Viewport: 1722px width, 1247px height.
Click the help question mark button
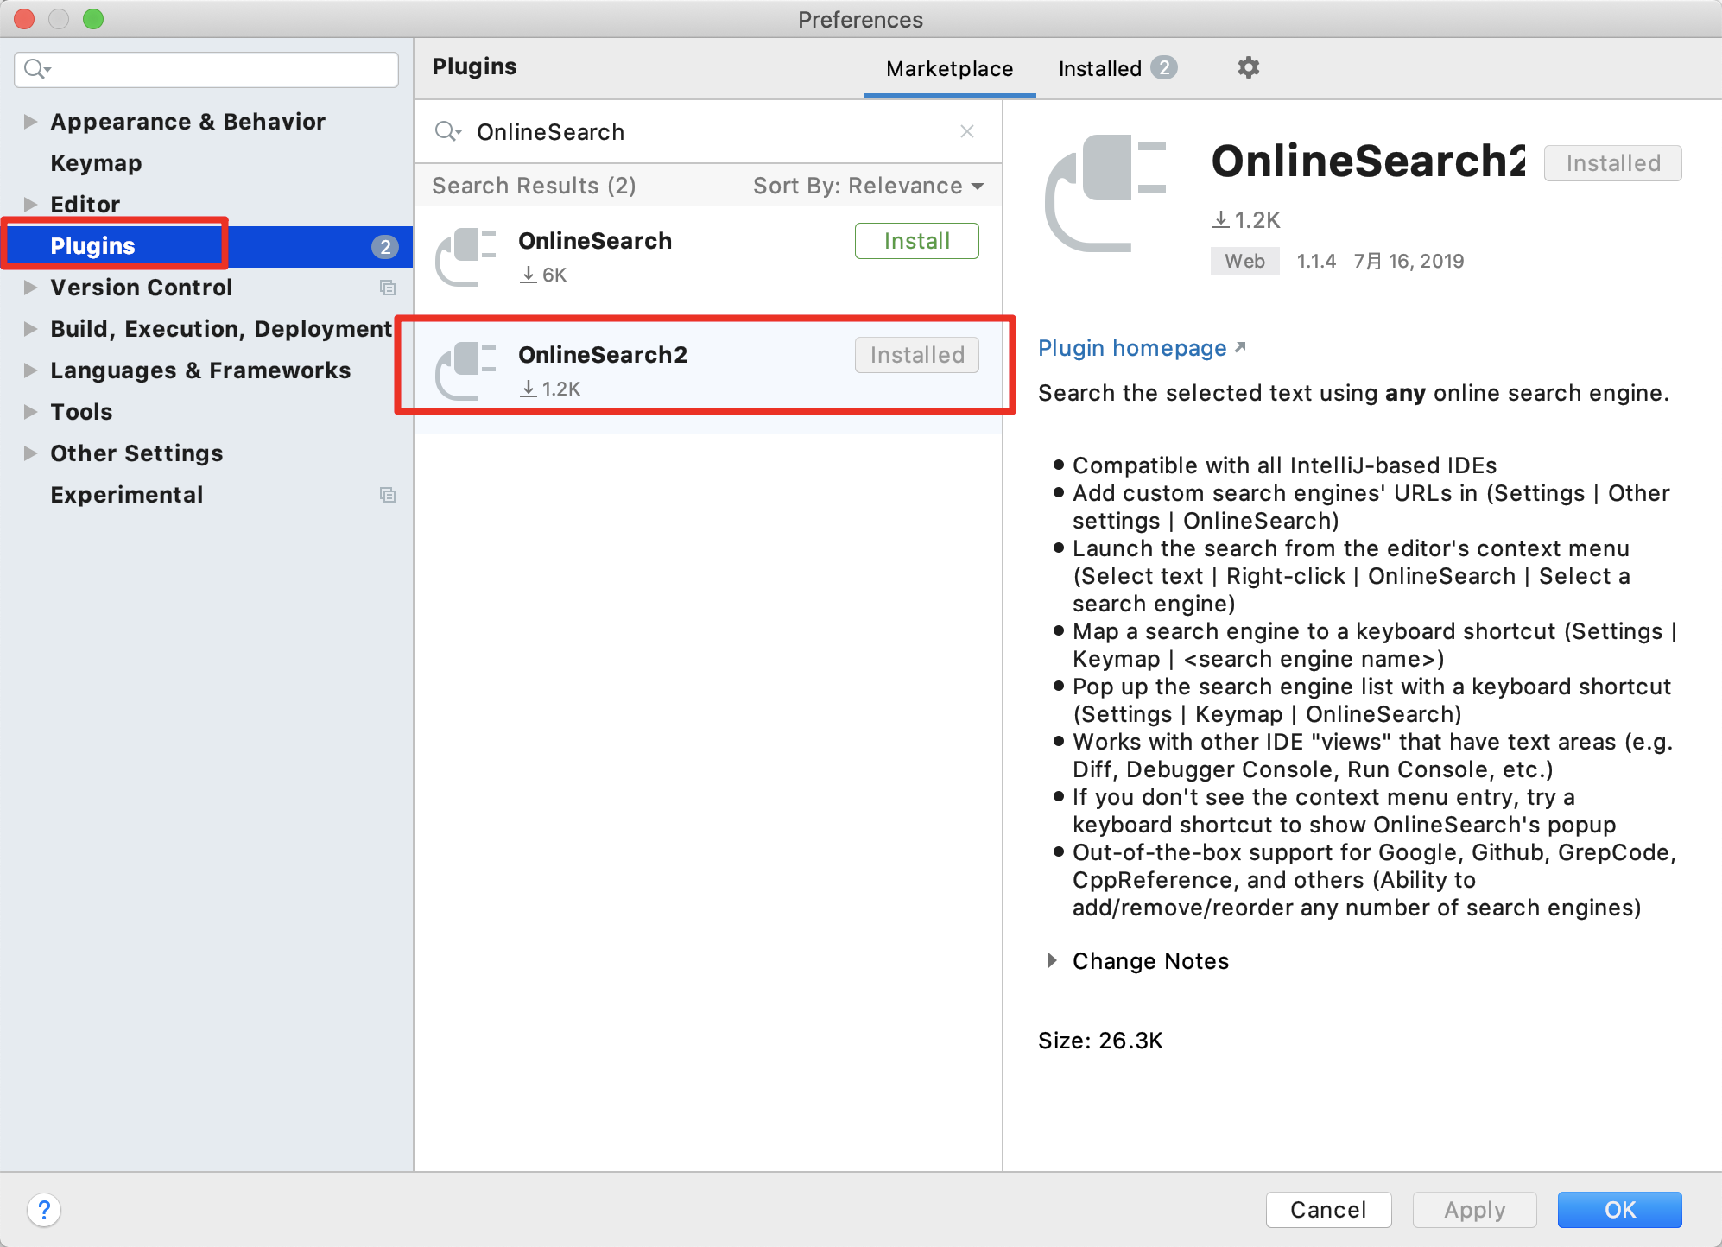pyautogui.click(x=44, y=1209)
